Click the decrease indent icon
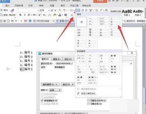The image size is (146, 114). (83, 10)
